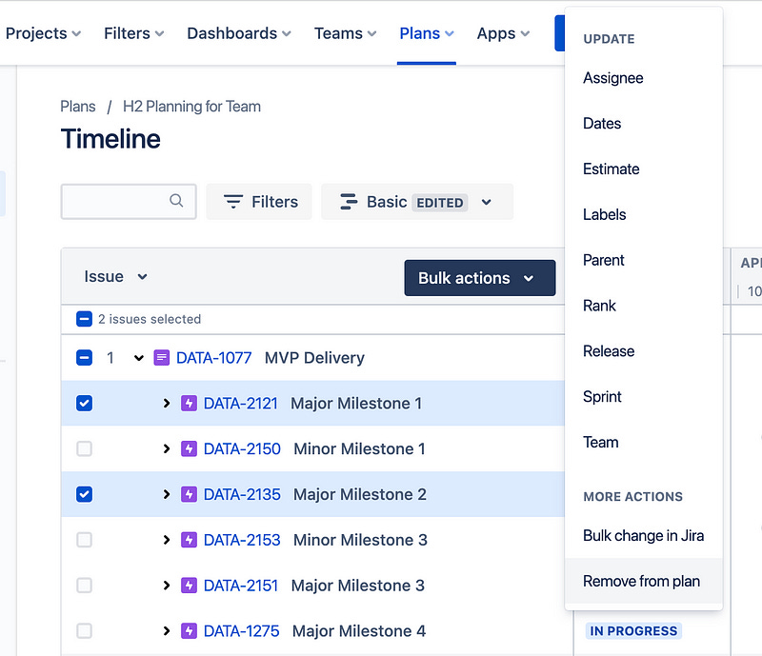The image size is (762, 656).
Task: Choose Release from the update list
Action: click(x=644, y=351)
